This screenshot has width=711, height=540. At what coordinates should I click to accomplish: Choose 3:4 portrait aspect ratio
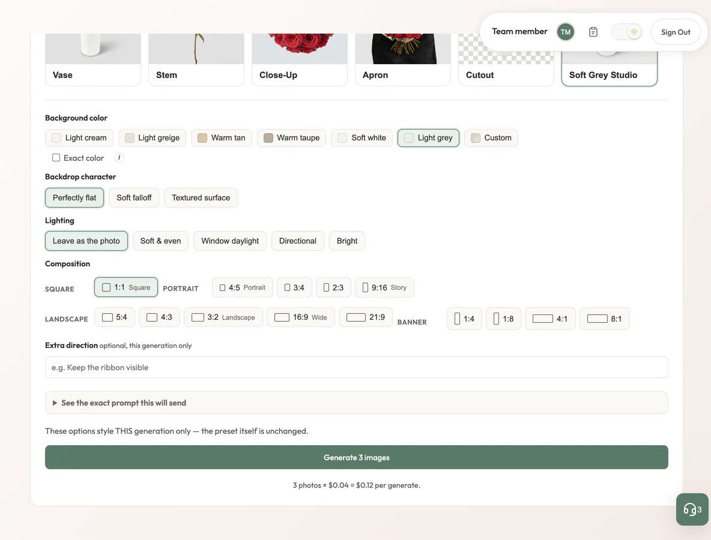294,287
